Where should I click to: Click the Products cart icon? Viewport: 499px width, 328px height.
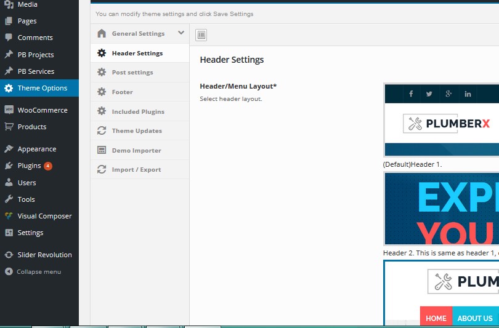click(x=9, y=127)
